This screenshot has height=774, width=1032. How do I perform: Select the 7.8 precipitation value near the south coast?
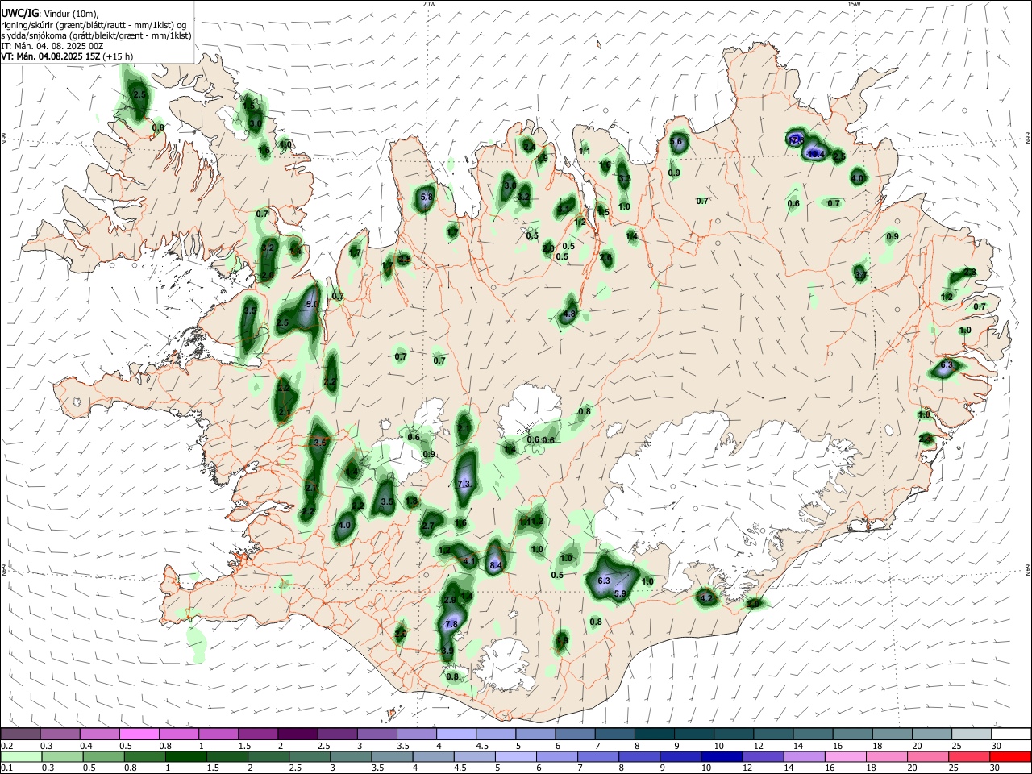pyautogui.click(x=451, y=624)
